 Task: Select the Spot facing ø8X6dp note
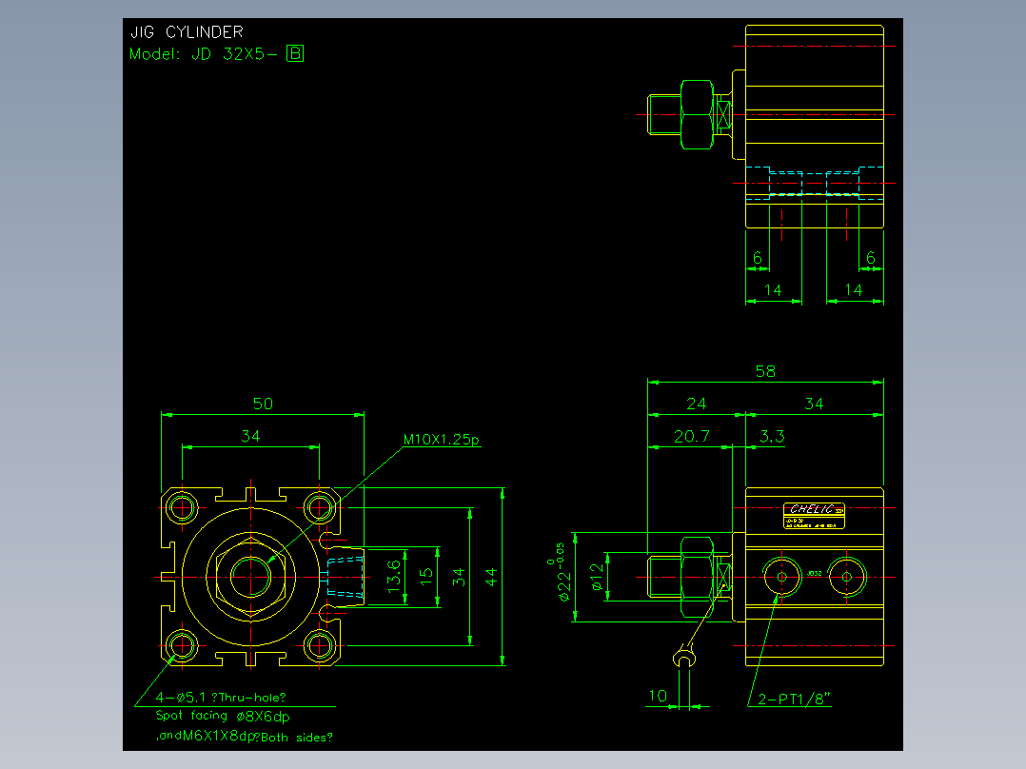tap(223, 716)
